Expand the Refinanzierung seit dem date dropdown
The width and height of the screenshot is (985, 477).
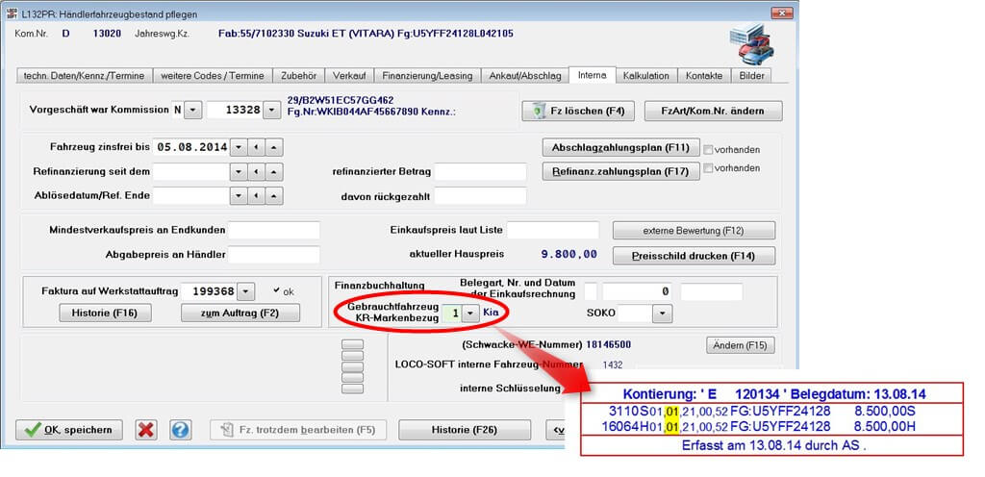[238, 171]
